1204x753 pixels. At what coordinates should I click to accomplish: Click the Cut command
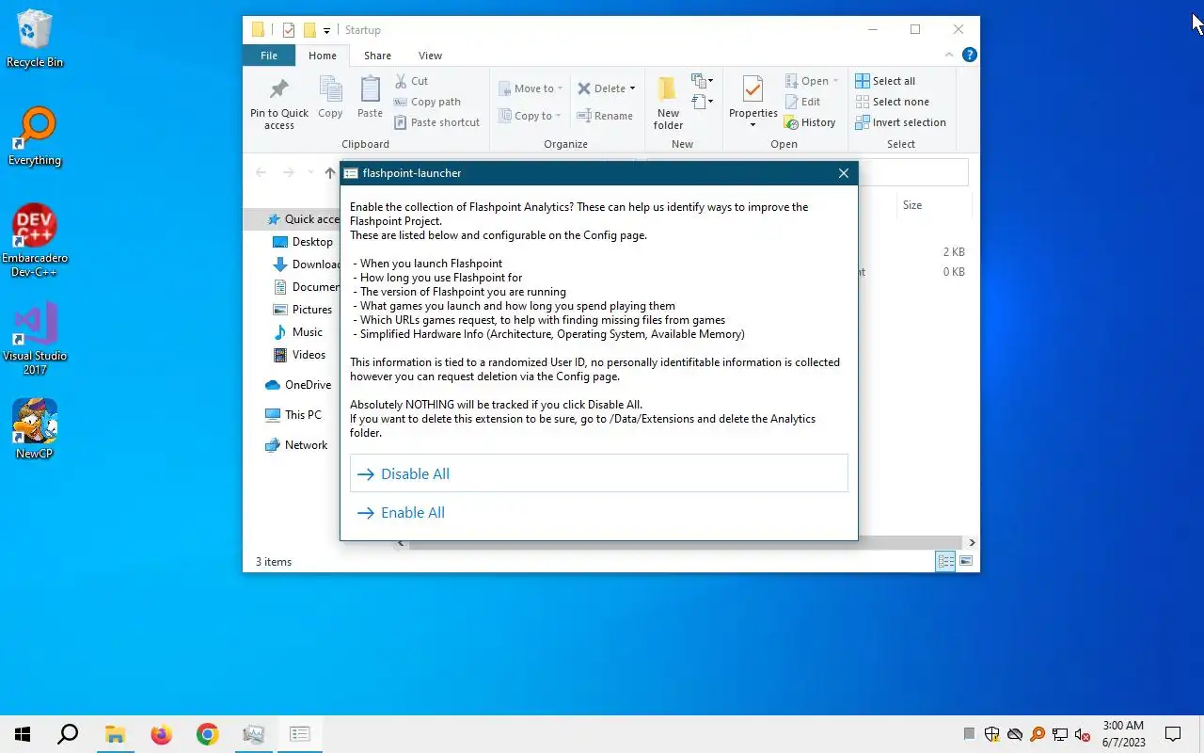point(412,81)
